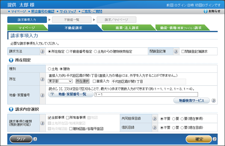Click help icon for 共同担保目録

click(x=155, y=119)
